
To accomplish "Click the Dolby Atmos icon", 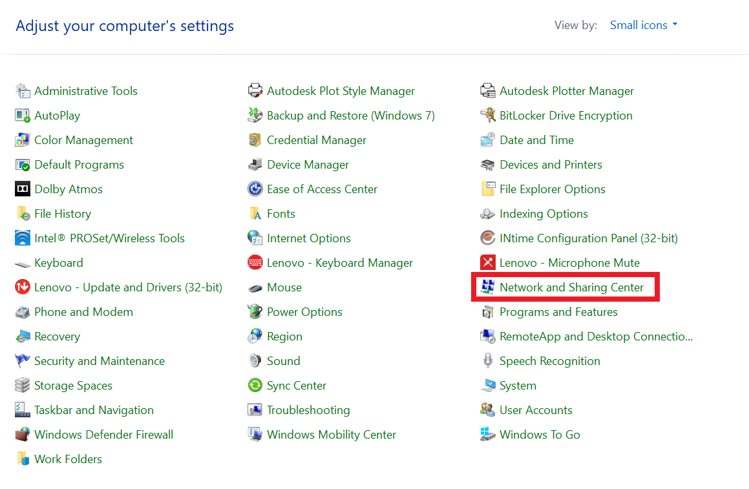I will point(23,189).
